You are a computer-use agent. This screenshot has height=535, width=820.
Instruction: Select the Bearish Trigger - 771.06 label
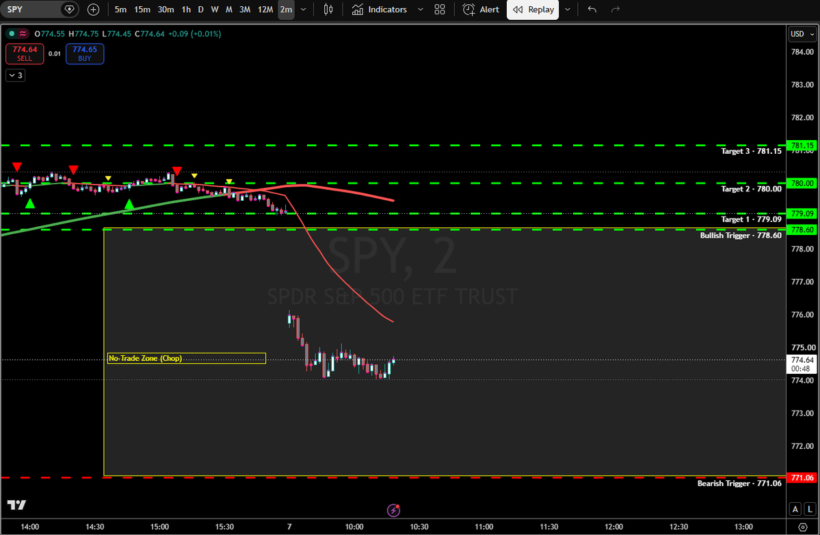tap(739, 483)
